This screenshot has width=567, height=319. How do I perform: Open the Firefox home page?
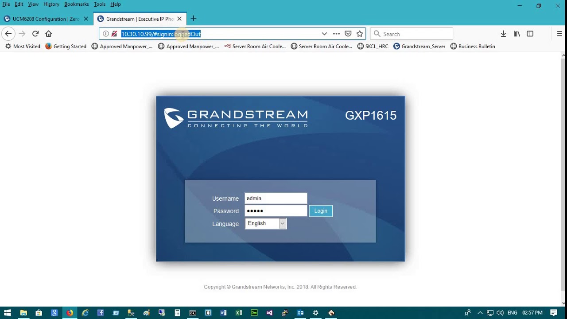point(49,34)
